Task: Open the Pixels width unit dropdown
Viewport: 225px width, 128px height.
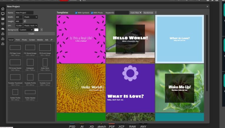Action: coord(31,17)
